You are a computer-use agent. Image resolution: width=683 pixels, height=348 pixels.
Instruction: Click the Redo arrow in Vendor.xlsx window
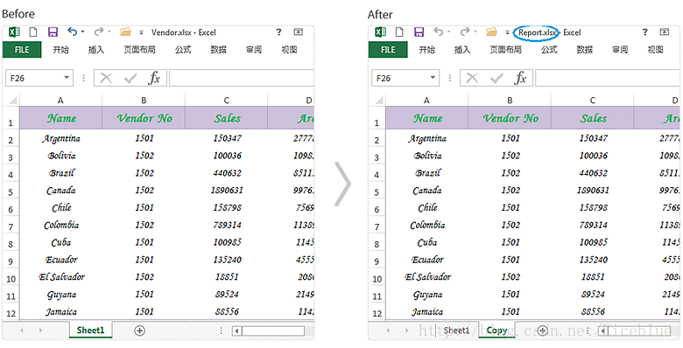tap(99, 31)
